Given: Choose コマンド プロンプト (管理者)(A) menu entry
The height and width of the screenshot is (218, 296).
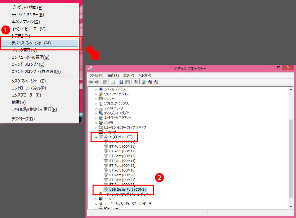Looking at the screenshot, I should [x=40, y=72].
